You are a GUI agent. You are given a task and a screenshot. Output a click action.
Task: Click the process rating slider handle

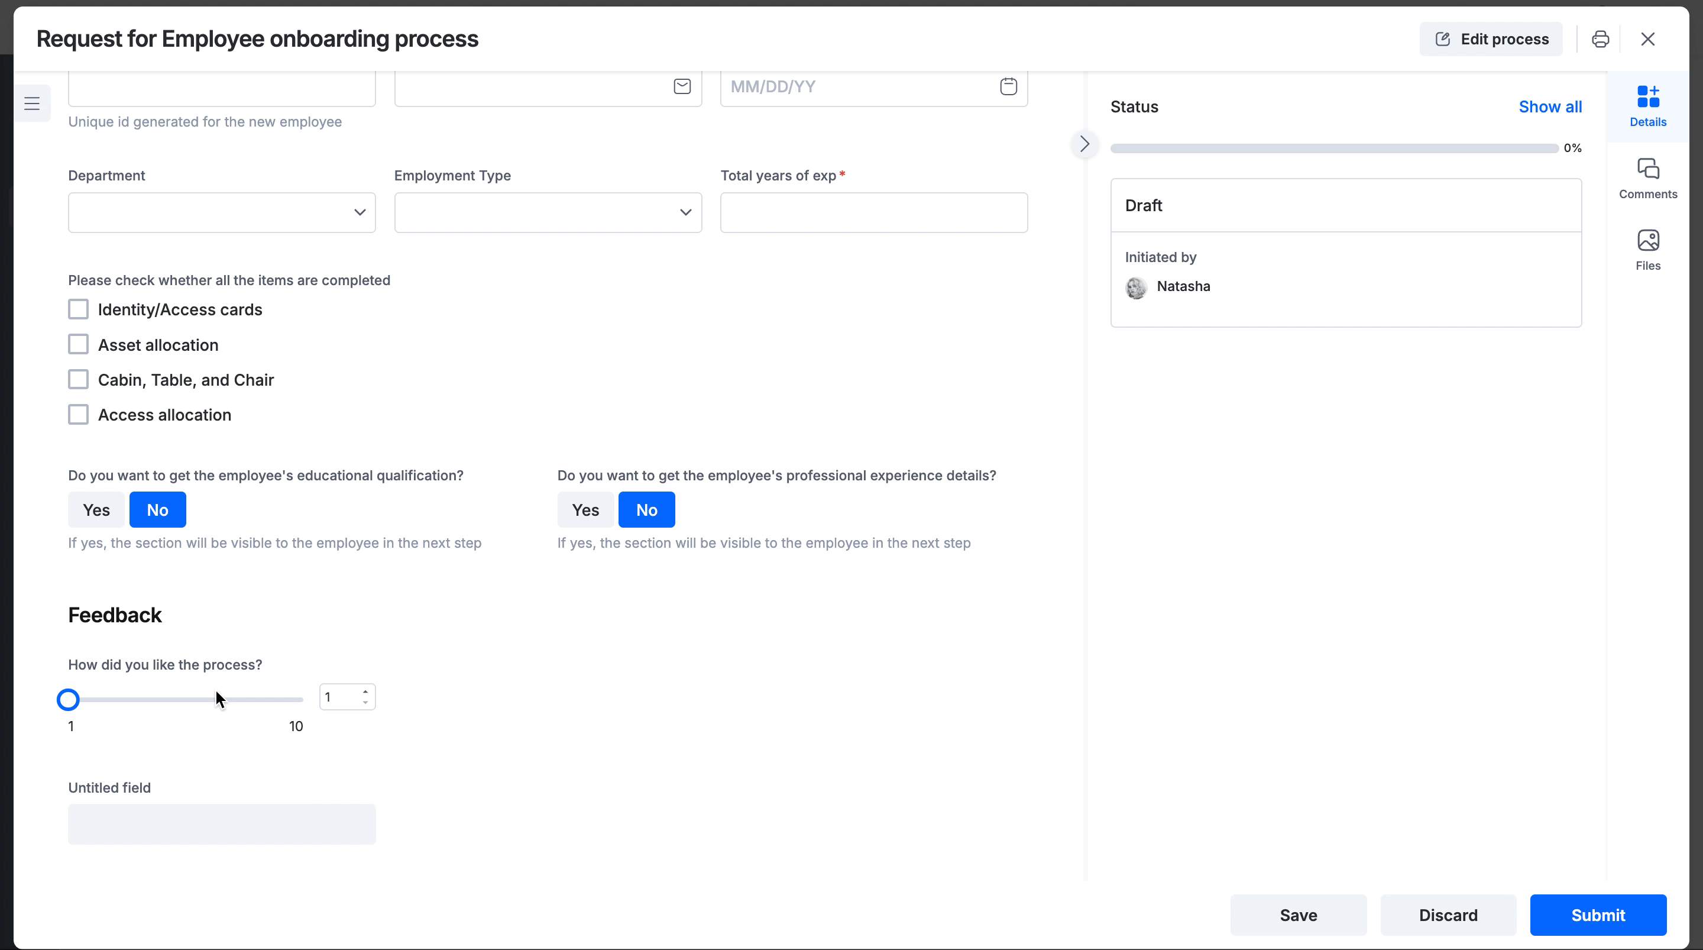(68, 699)
